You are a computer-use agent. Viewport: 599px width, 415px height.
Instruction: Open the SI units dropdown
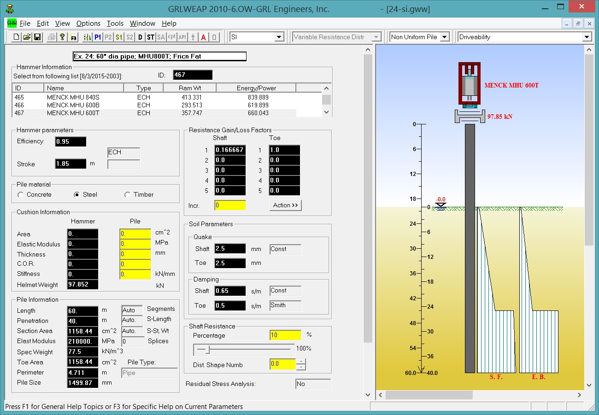(x=279, y=37)
